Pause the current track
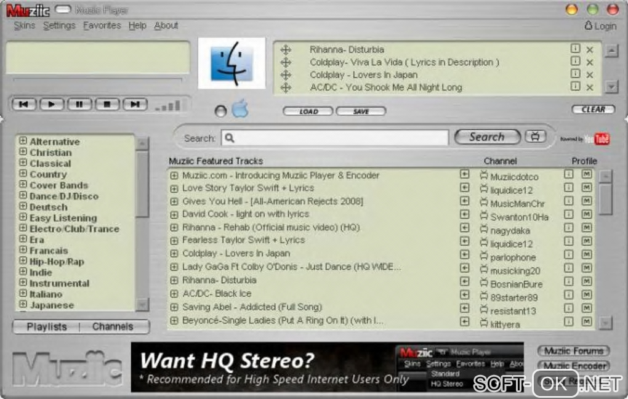 79,105
